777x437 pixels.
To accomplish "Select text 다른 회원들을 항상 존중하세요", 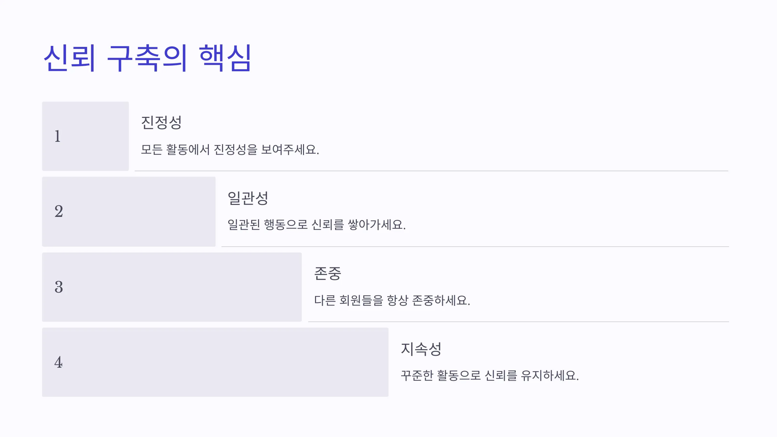I will (392, 300).
